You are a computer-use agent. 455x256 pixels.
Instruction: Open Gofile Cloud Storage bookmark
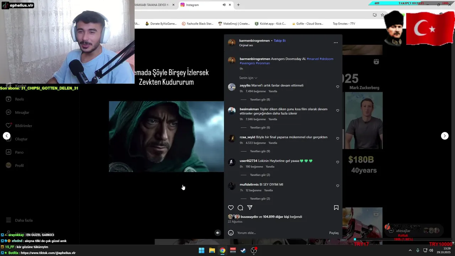pos(307,24)
